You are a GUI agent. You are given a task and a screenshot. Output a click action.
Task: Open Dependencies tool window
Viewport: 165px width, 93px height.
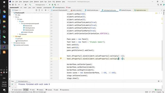tap(64, 90)
